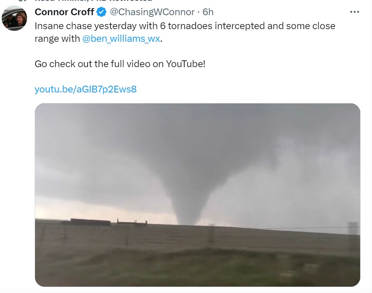Click the fence post beside the tornado base
372x293 pixels.
[x=212, y=234]
